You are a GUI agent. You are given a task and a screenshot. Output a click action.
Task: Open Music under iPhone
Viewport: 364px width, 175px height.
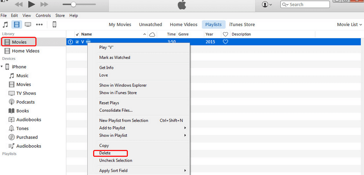19,76
